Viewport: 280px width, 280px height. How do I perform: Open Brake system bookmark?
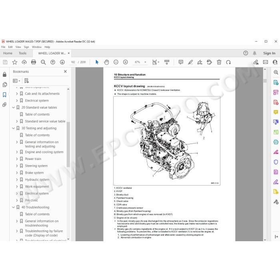(34, 173)
